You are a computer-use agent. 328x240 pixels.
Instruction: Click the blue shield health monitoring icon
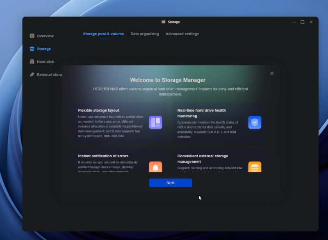tap(255, 122)
